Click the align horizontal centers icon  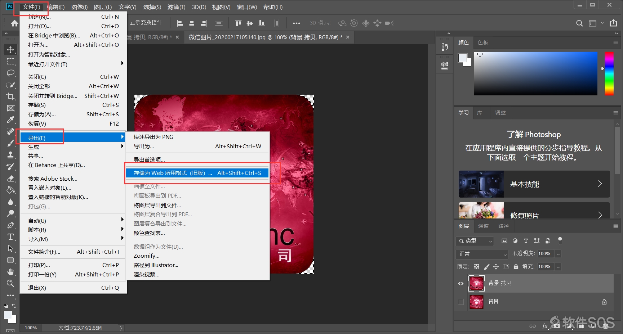[192, 23]
